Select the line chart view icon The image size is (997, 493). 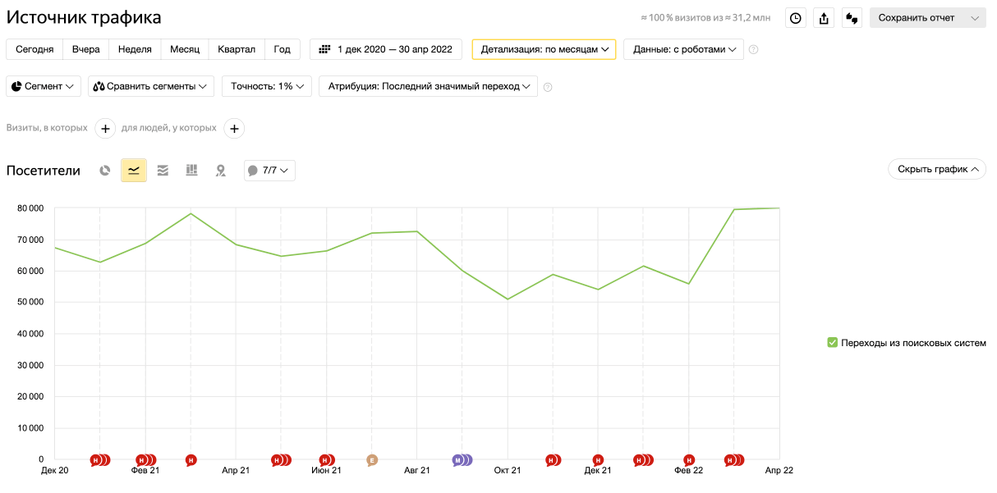pyautogui.click(x=134, y=171)
